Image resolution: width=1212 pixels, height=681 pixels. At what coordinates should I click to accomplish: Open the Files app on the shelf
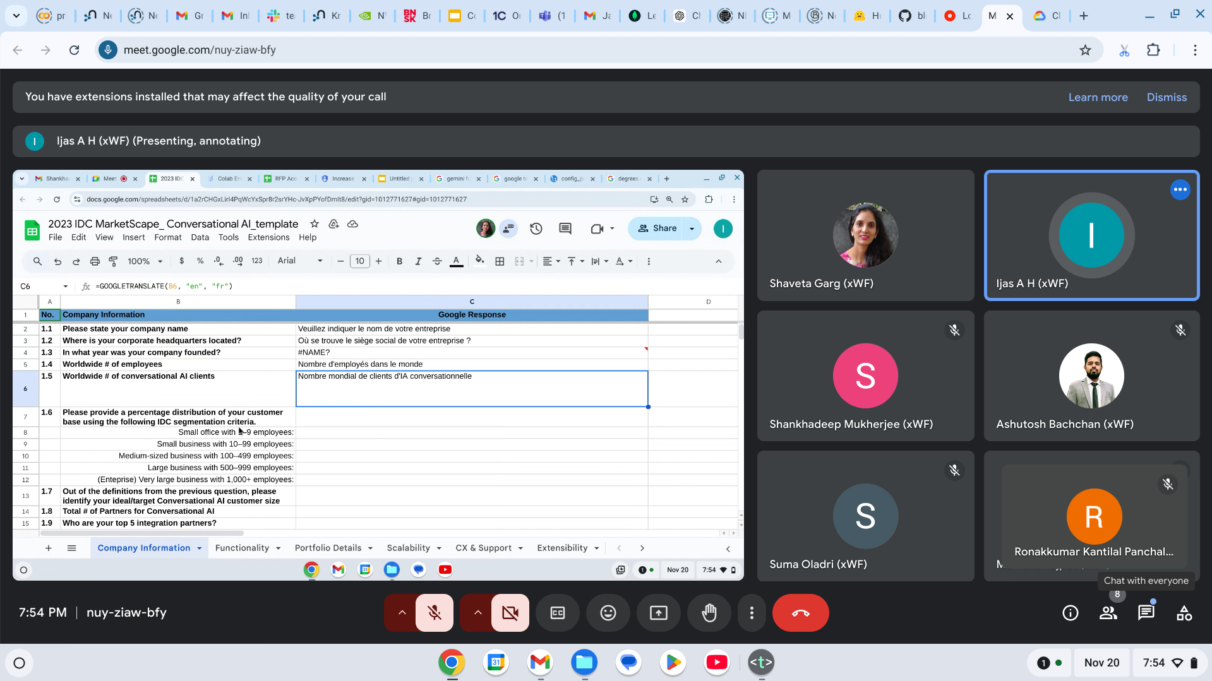click(584, 663)
